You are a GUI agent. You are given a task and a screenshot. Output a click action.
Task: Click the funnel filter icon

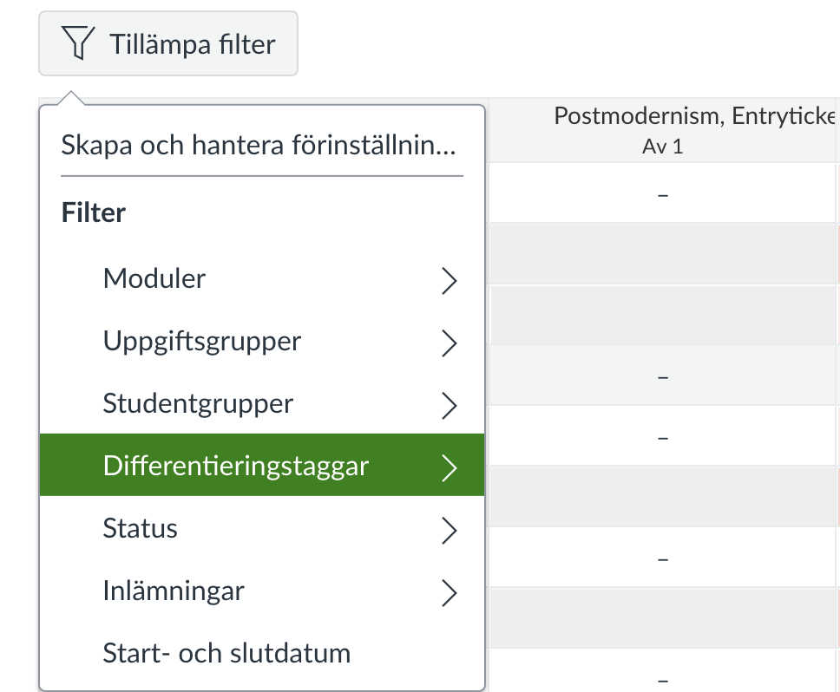(x=77, y=43)
